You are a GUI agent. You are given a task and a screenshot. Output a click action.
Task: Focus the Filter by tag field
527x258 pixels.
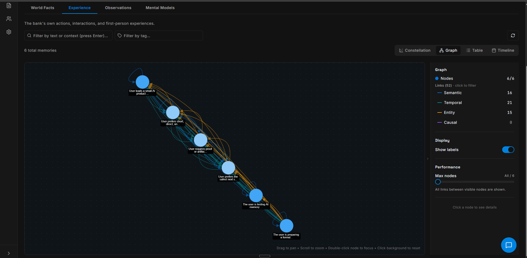coord(159,35)
